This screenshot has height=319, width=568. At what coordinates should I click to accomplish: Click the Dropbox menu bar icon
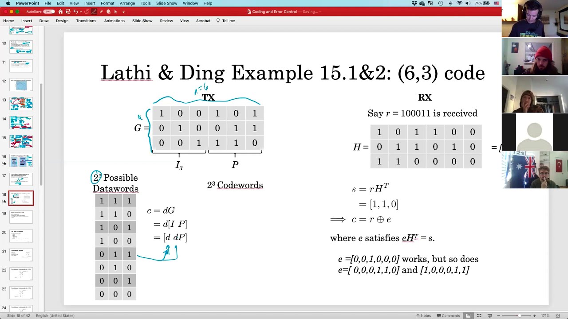(x=414, y=3)
